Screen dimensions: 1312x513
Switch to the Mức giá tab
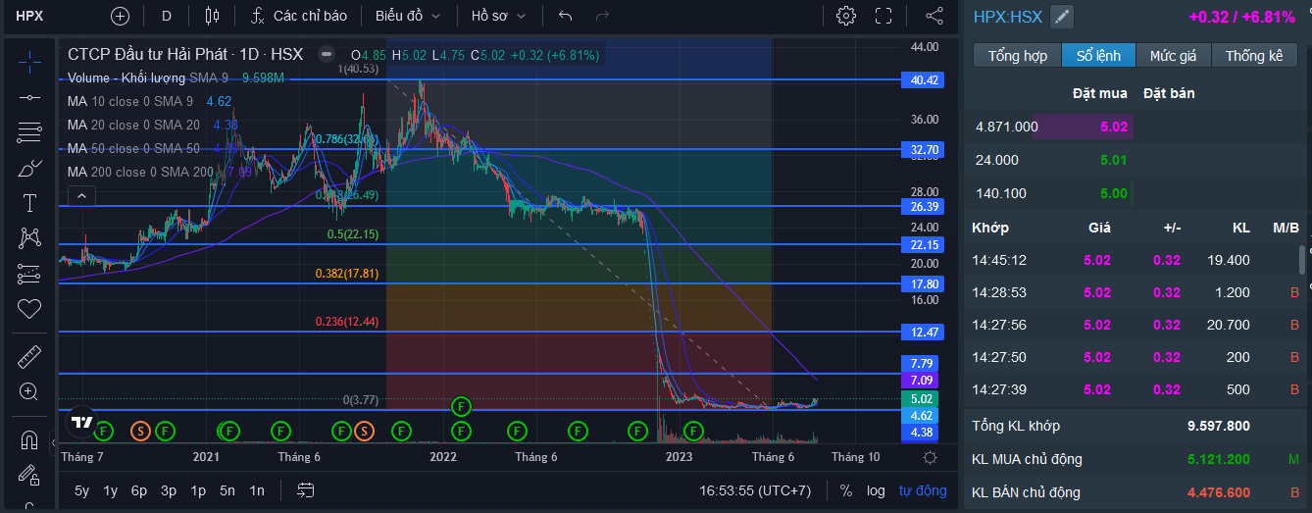1174,55
